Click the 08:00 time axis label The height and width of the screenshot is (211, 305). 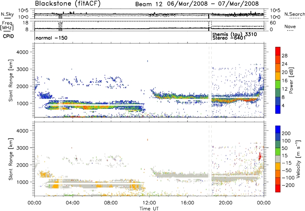(111, 203)
